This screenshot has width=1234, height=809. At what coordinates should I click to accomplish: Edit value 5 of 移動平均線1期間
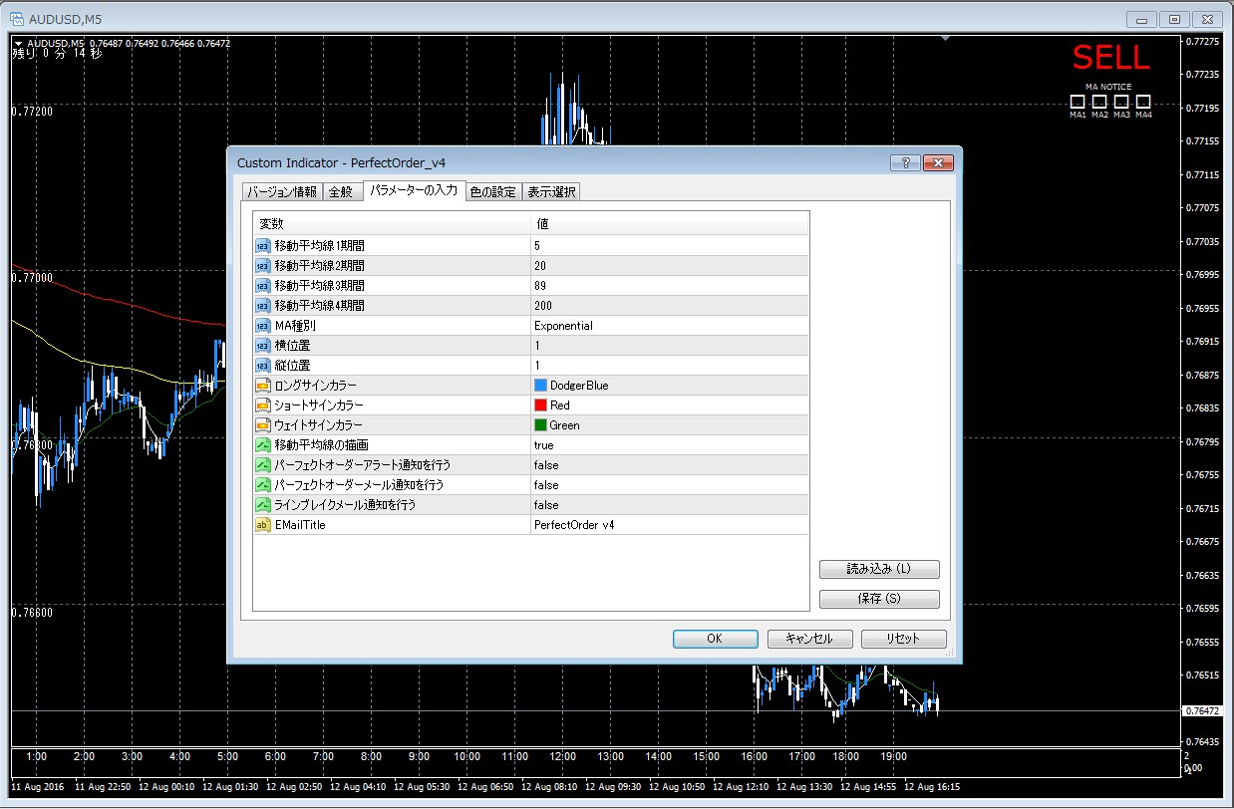[670, 245]
